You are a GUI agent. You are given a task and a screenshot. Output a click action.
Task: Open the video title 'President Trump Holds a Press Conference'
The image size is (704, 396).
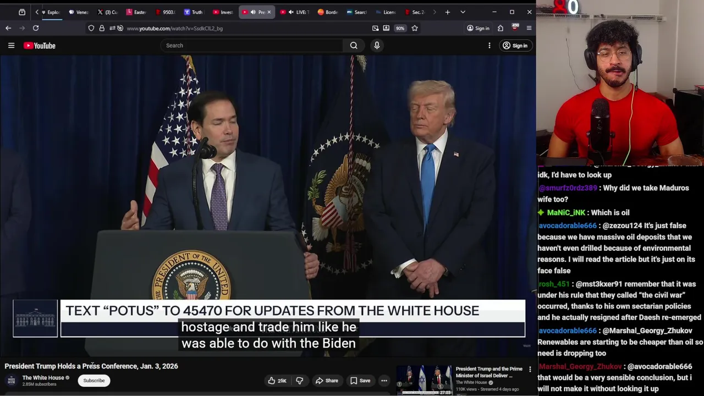[x=91, y=366]
